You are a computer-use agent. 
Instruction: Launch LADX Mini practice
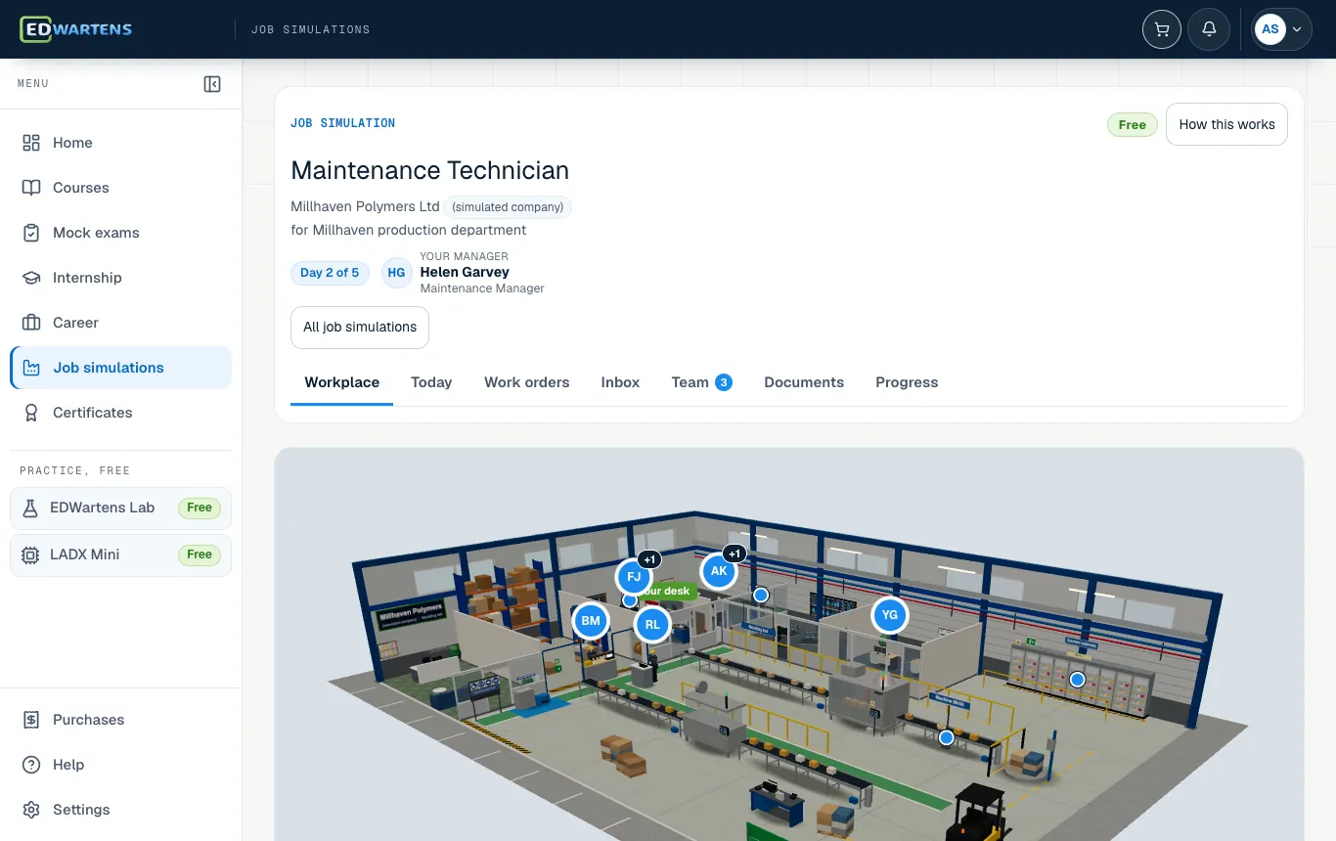[121, 554]
